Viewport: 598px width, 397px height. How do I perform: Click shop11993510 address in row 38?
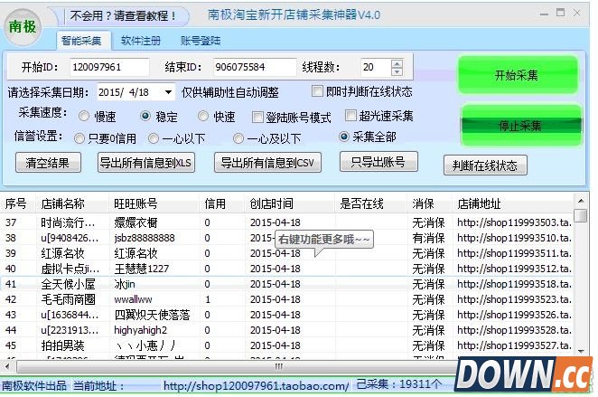coord(514,238)
